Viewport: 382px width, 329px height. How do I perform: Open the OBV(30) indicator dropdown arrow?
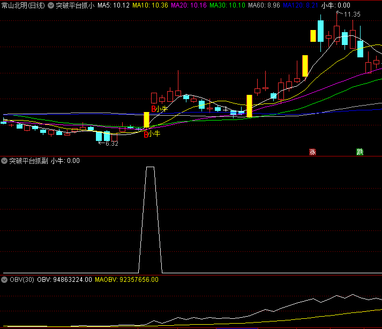(4, 280)
